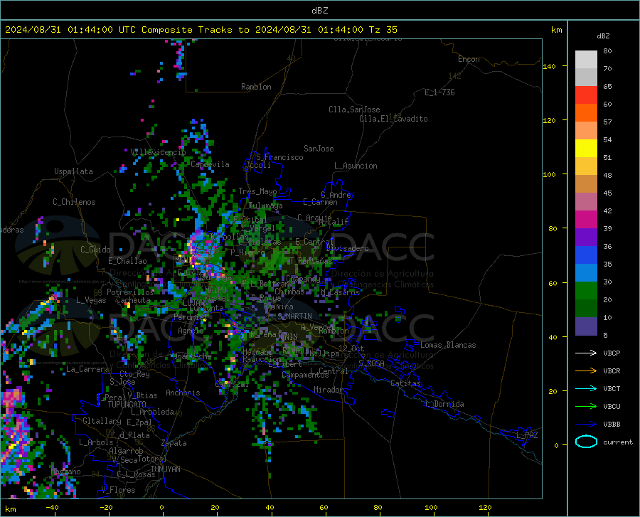Click the L_Vegas place label

click(91, 300)
